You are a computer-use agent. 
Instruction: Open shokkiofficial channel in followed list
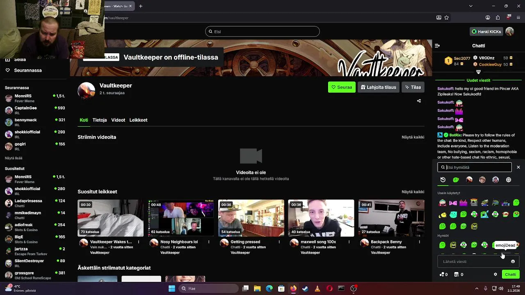pyautogui.click(x=35, y=134)
